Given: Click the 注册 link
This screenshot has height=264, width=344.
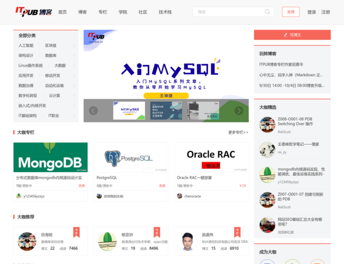Looking at the screenshot, I should (x=325, y=12).
